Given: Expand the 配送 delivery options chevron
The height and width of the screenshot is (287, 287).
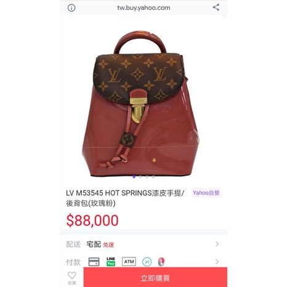Looking at the screenshot, I should coord(217,244).
